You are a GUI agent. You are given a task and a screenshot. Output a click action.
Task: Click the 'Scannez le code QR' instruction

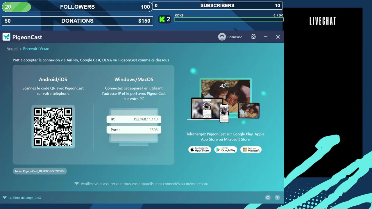(x=53, y=91)
